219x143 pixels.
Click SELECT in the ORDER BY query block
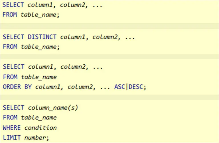(x=13, y=67)
